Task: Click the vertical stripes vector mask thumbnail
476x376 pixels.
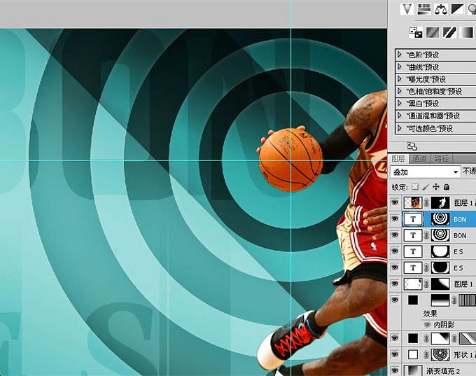Action: pos(467,300)
